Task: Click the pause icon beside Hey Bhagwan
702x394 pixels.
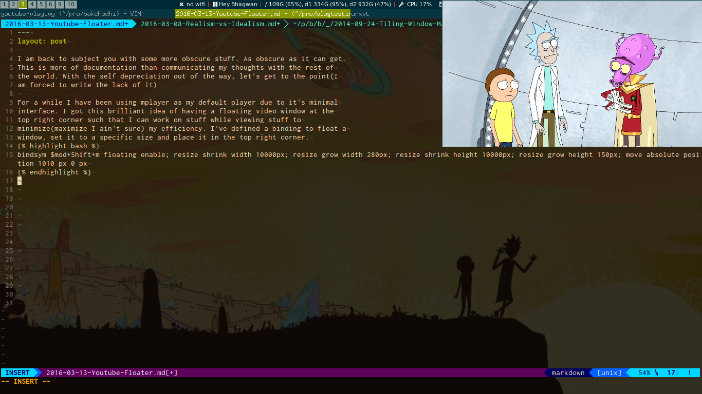Action: [x=215, y=4]
